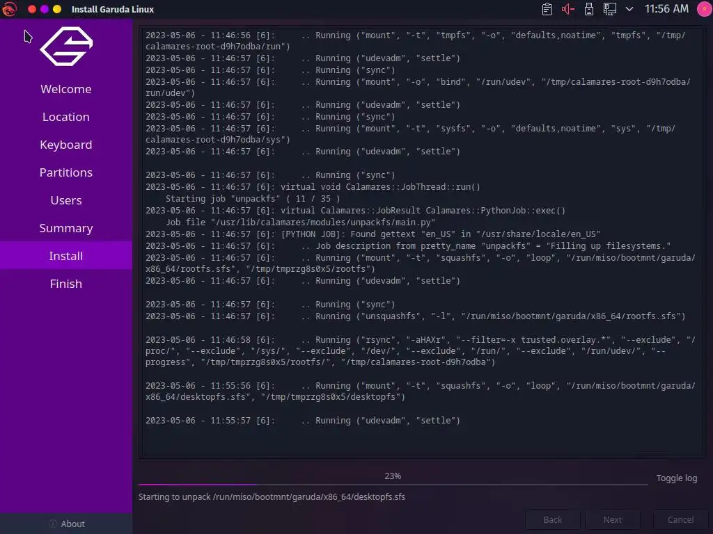
Task: Click the Install Garuda Linux window title
Action: click(x=113, y=9)
